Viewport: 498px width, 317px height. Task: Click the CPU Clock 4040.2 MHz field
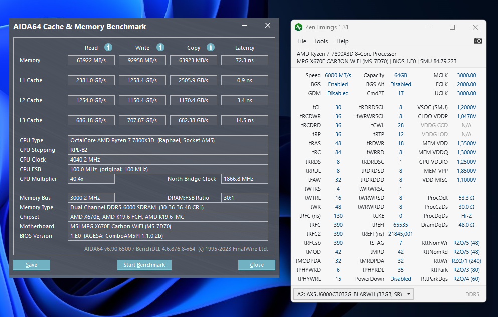[168, 160]
